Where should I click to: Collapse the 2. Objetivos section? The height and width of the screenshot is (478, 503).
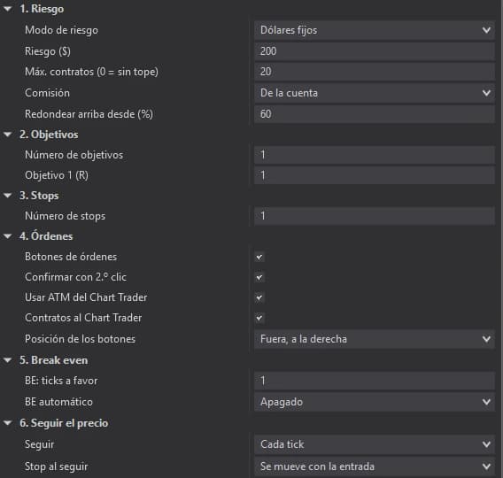[7, 135]
